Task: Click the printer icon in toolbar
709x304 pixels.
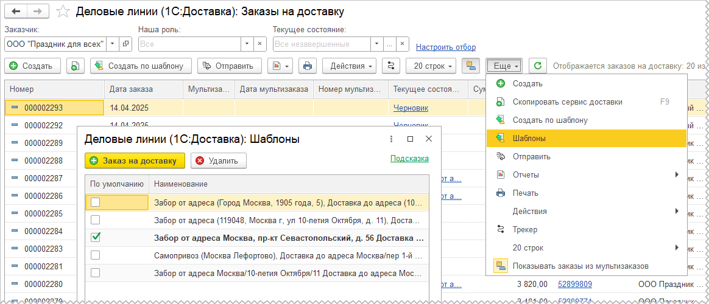Action: [x=308, y=66]
